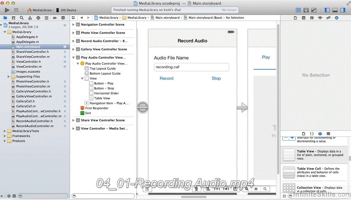Toggle the form factor device button

point(196,189)
